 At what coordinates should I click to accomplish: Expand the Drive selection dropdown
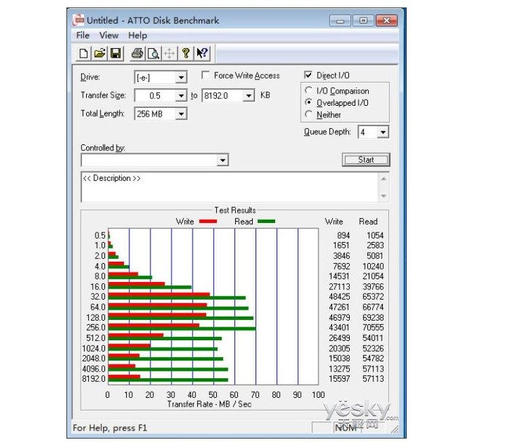click(x=181, y=77)
